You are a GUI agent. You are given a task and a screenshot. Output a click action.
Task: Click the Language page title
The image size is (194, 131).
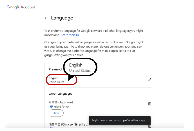click(x=62, y=18)
